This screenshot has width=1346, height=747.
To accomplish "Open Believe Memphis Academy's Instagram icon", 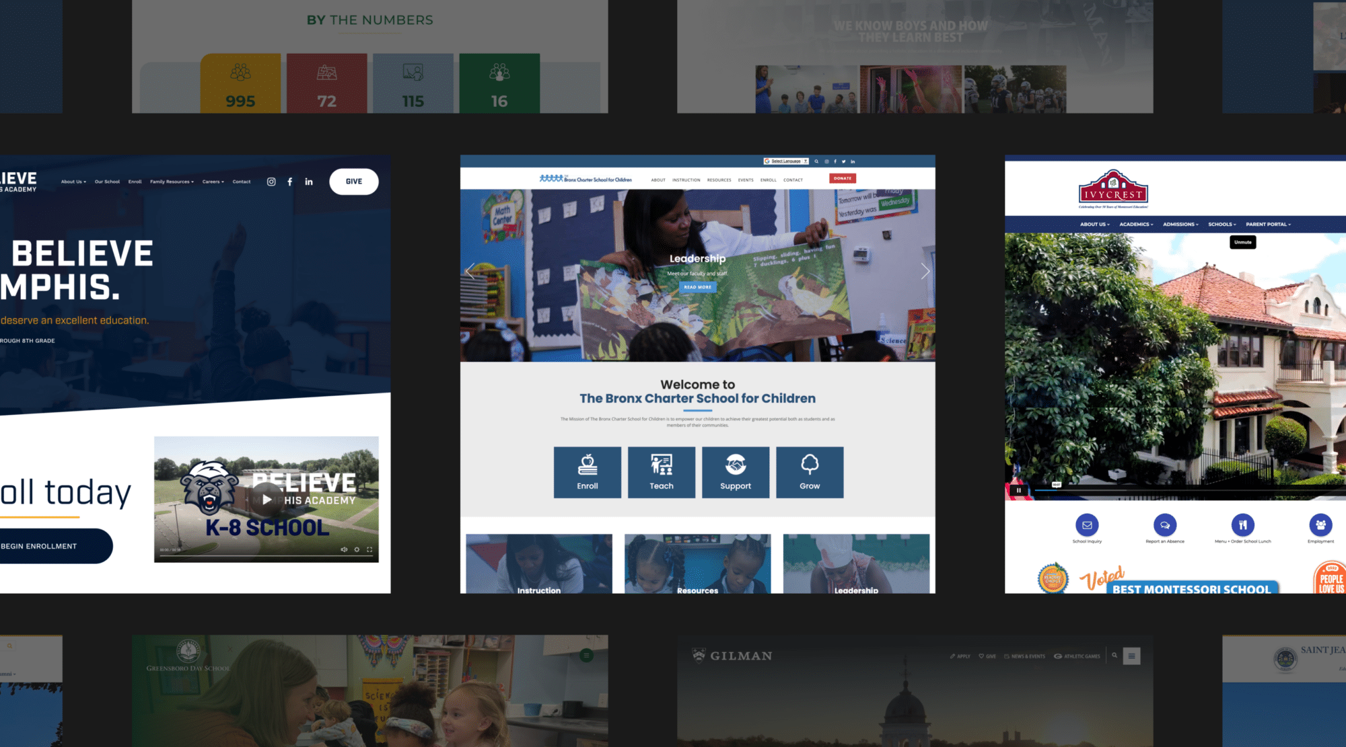I will 271,182.
